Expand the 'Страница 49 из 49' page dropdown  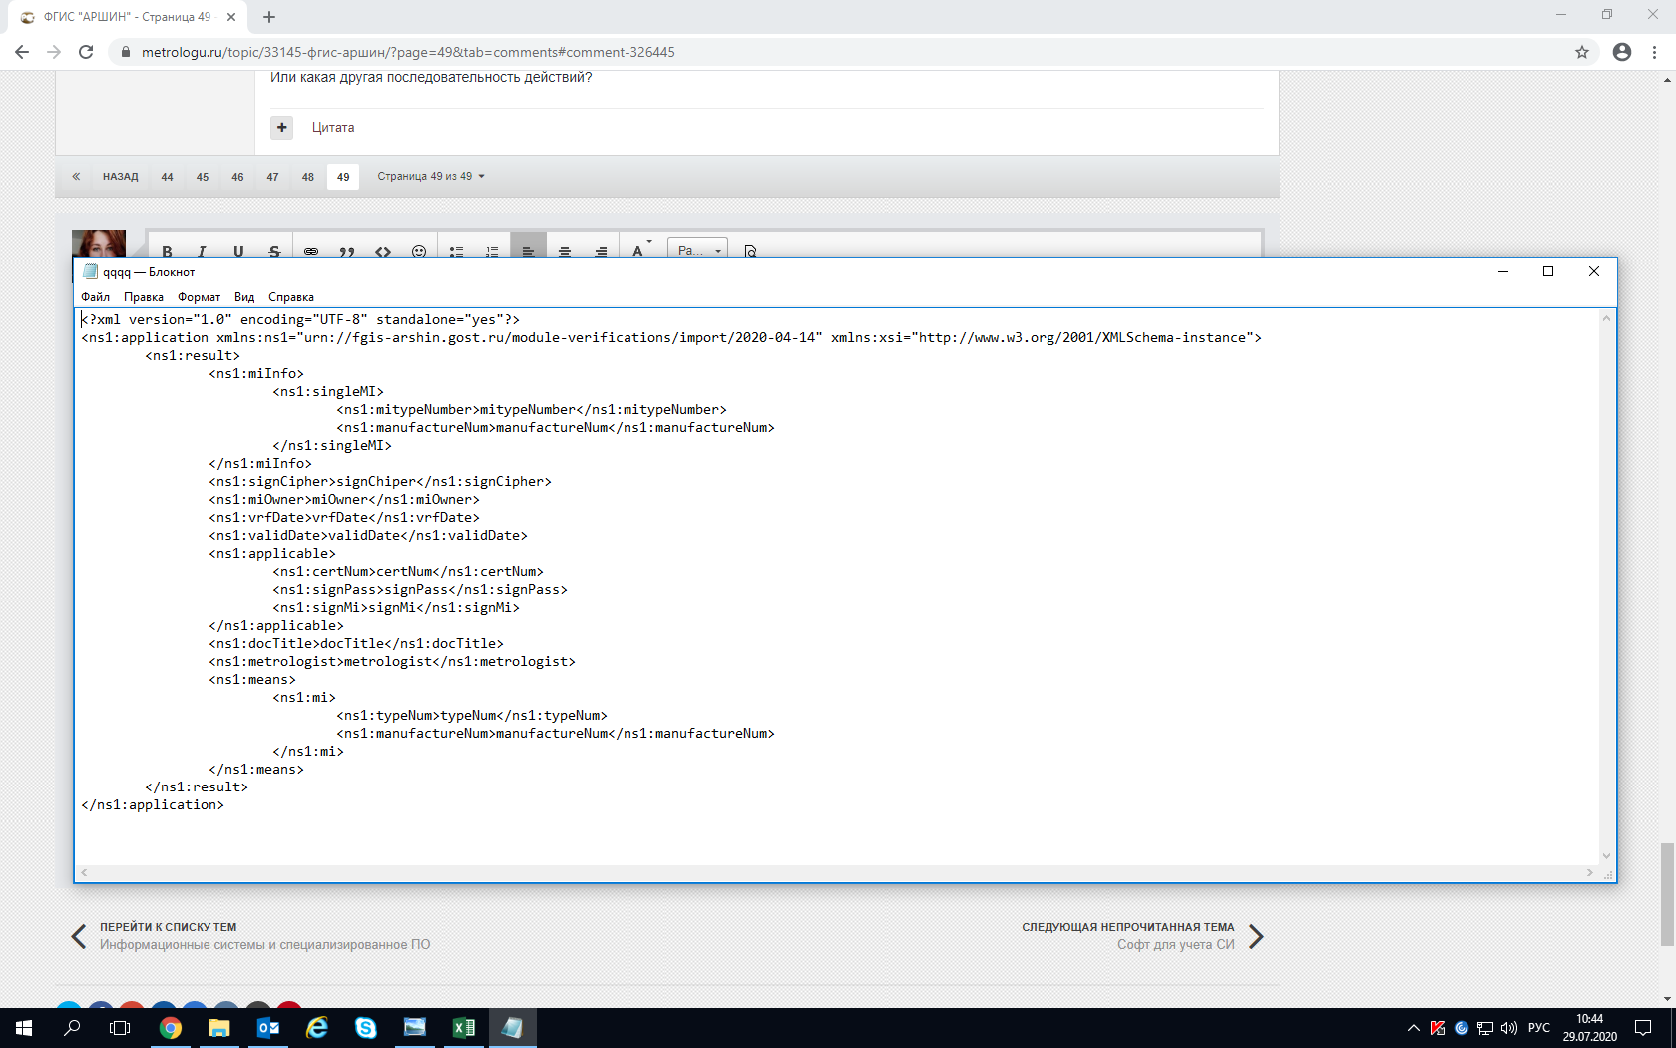(x=431, y=177)
